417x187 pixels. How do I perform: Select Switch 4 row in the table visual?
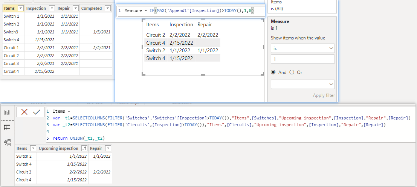pyautogui.click(x=182, y=58)
